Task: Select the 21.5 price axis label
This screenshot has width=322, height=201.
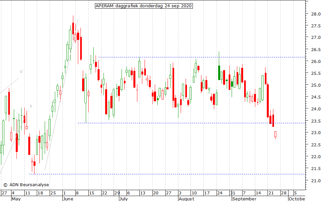Action: (x=316, y=169)
